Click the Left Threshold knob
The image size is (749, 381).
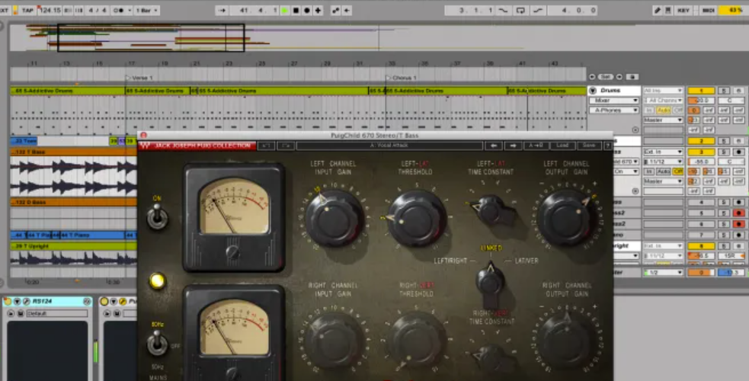tap(417, 218)
